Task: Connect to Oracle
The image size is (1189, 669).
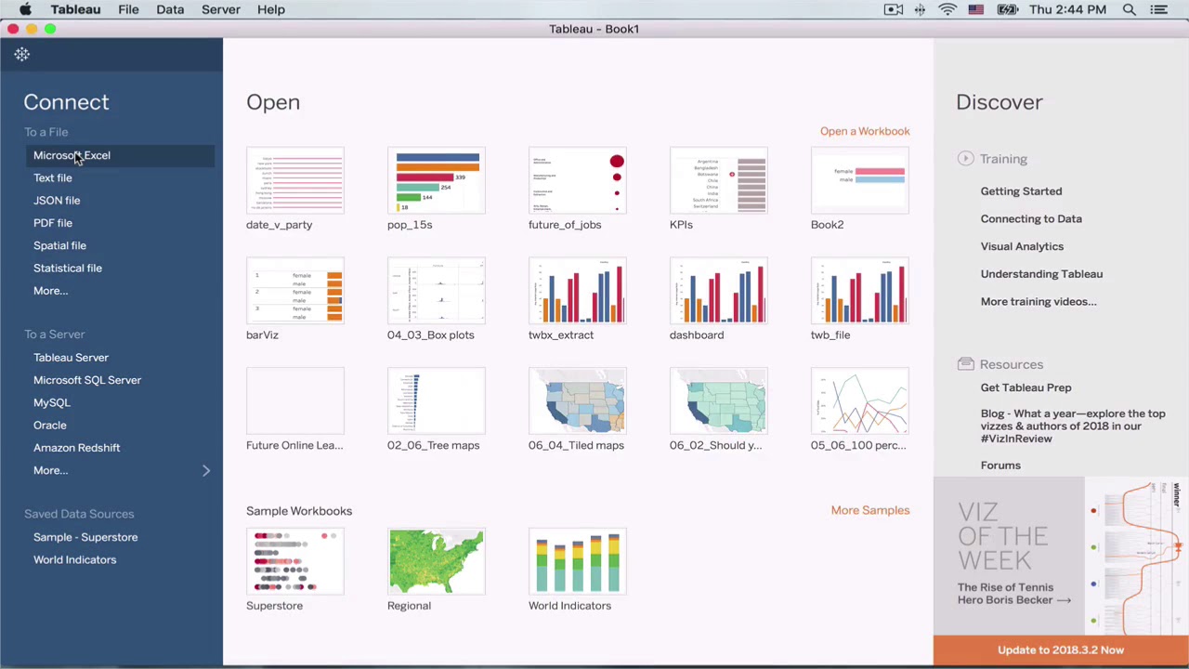Action: click(50, 426)
